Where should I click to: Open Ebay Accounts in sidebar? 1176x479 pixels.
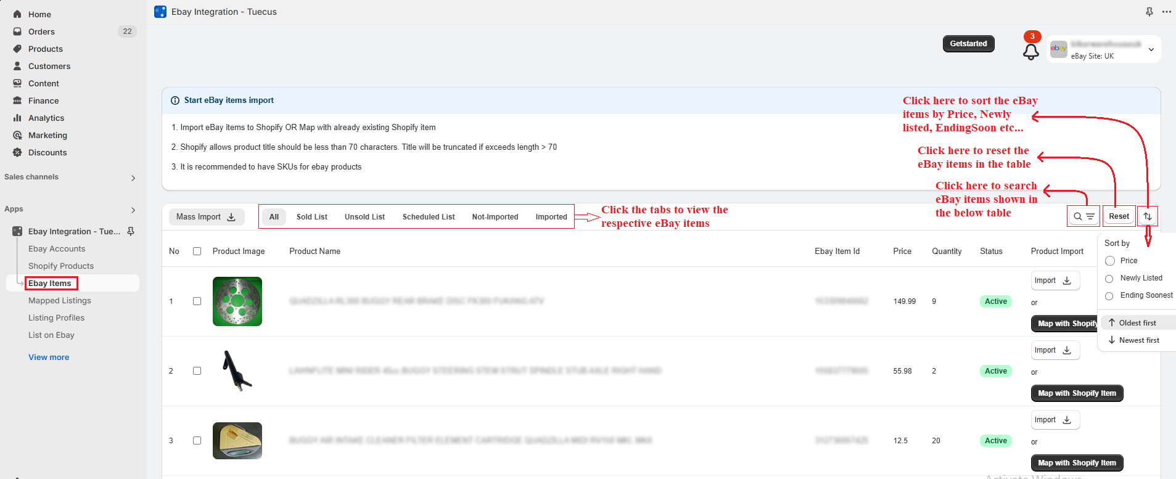click(x=57, y=248)
